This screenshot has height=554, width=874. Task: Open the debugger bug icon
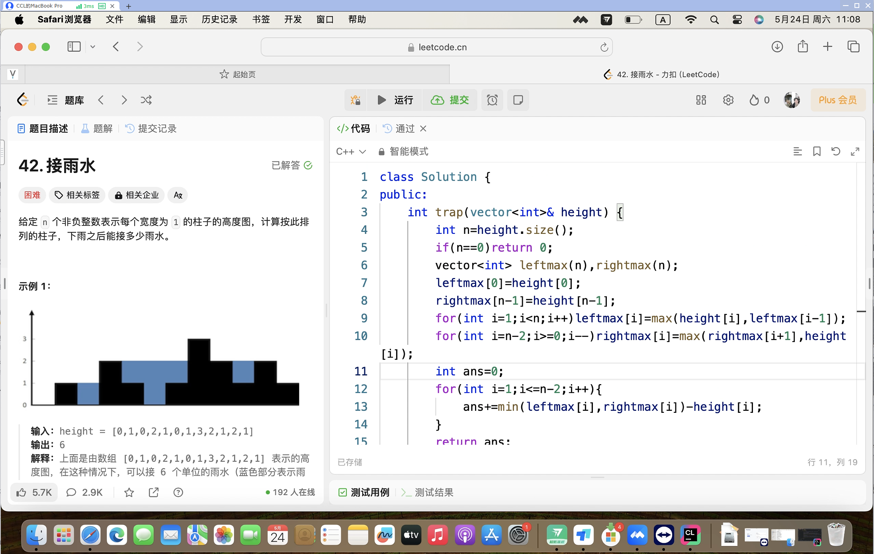click(x=355, y=100)
